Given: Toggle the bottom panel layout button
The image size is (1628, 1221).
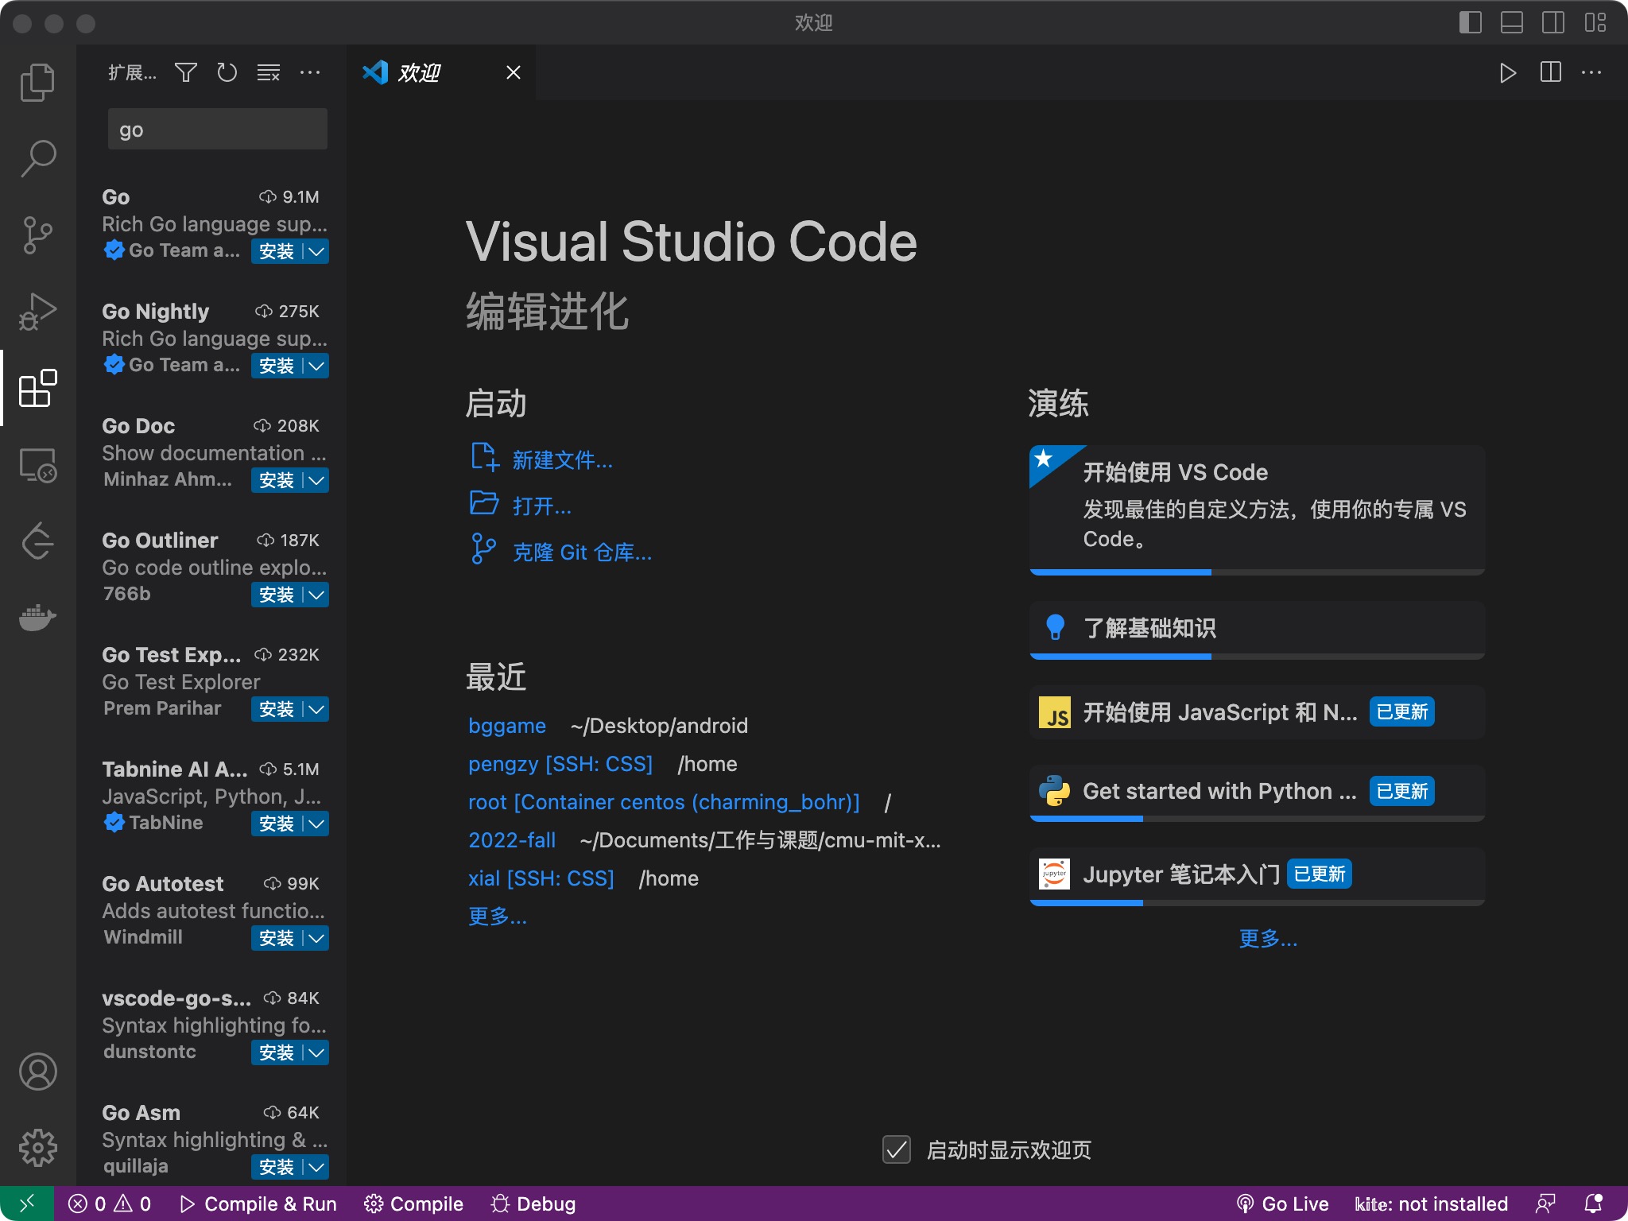Looking at the screenshot, I should tap(1511, 22).
